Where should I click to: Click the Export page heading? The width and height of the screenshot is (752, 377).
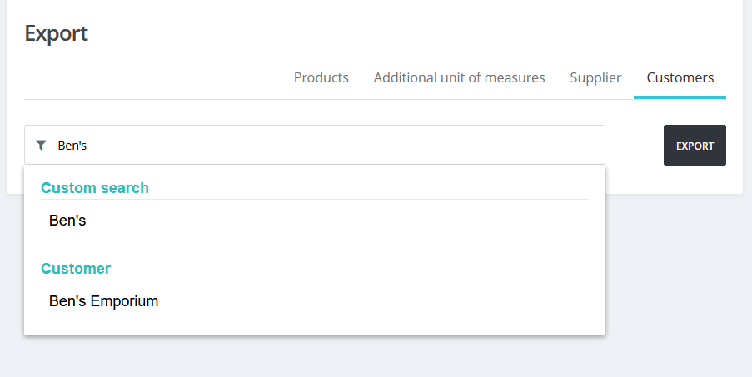56,33
